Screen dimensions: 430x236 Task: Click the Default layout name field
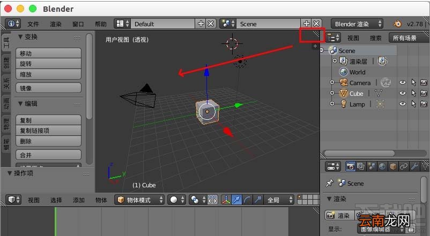163,24
